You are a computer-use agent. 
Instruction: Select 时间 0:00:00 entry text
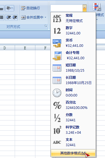[71, 93]
